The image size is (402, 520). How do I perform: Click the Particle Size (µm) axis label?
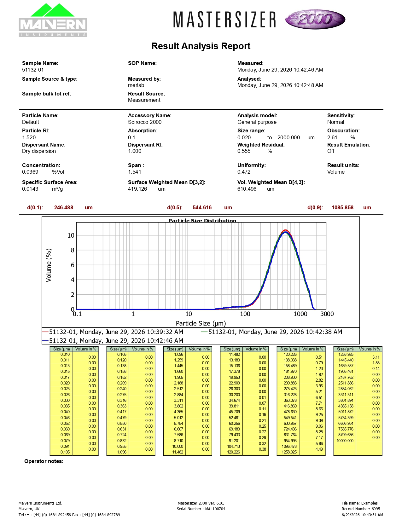201,323
